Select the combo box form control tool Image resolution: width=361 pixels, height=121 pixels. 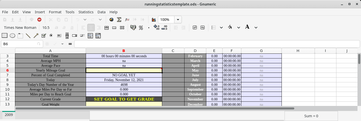(98, 36)
